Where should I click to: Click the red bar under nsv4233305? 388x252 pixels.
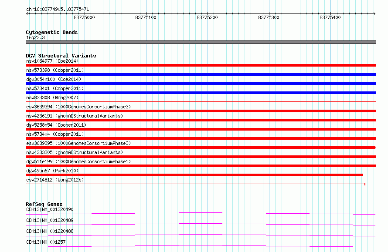[201, 157]
